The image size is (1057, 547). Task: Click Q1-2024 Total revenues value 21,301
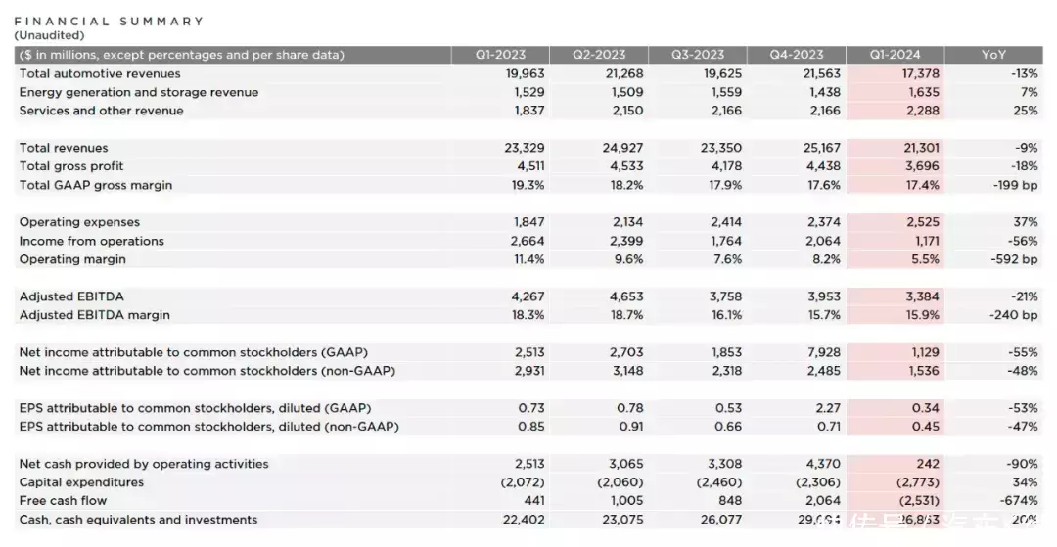click(x=918, y=148)
